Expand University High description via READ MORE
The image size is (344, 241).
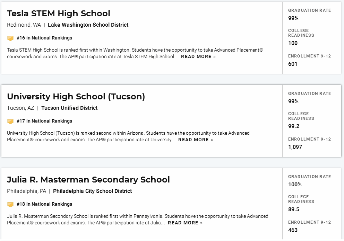pos(196,140)
